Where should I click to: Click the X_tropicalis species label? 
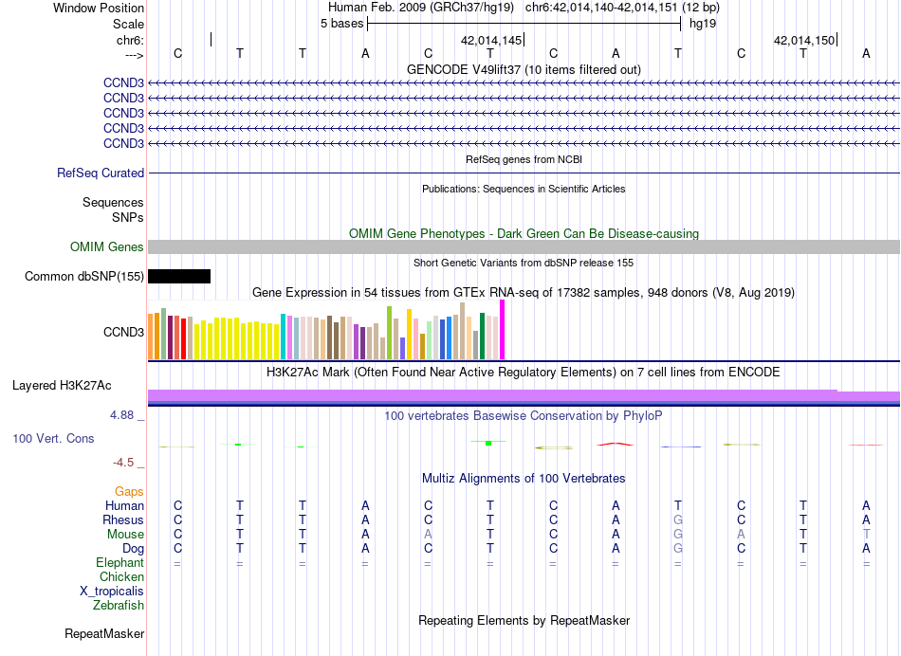click(x=112, y=592)
